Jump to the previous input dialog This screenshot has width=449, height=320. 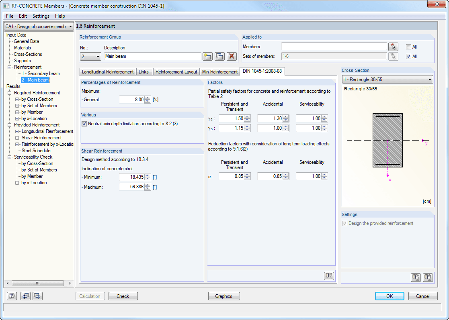(26, 296)
